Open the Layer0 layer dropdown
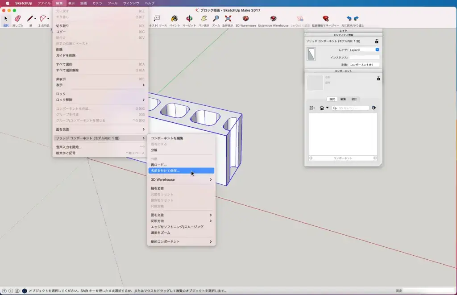The image size is (457, 295). pos(364,50)
